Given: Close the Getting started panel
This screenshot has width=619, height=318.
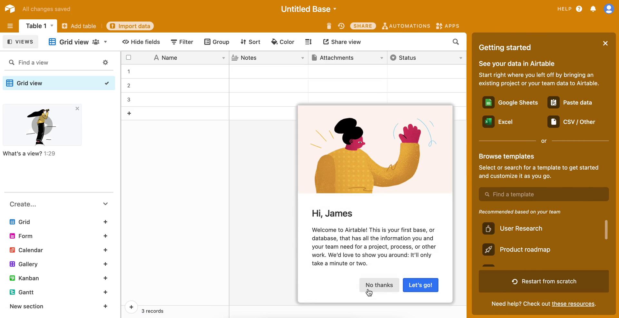Looking at the screenshot, I should (x=605, y=43).
